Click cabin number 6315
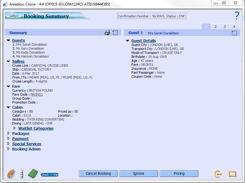Image resolution: width=245 pixels, height=183 pixels. coord(27,116)
